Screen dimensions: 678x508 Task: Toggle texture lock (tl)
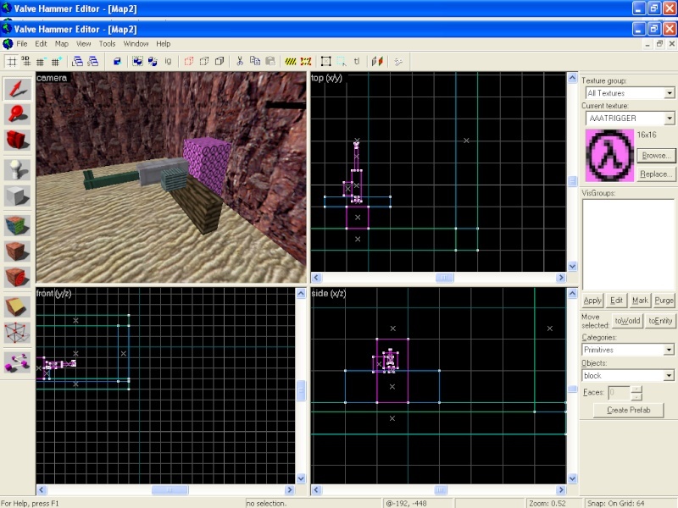tap(357, 61)
